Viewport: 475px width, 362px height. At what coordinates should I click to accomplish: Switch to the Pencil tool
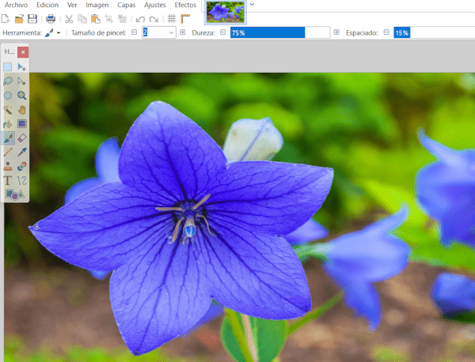8,152
